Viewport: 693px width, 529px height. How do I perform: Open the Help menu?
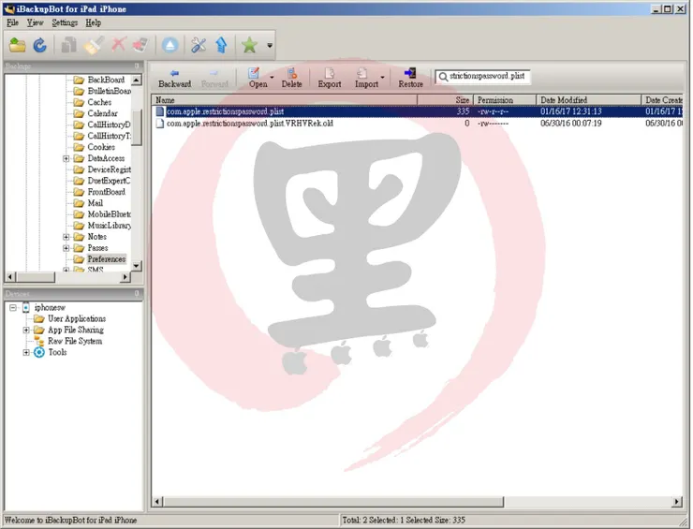pyautogui.click(x=94, y=22)
